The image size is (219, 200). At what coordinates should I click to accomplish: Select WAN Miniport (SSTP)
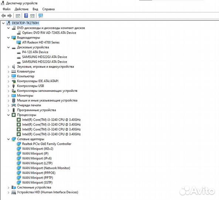(x=37, y=183)
